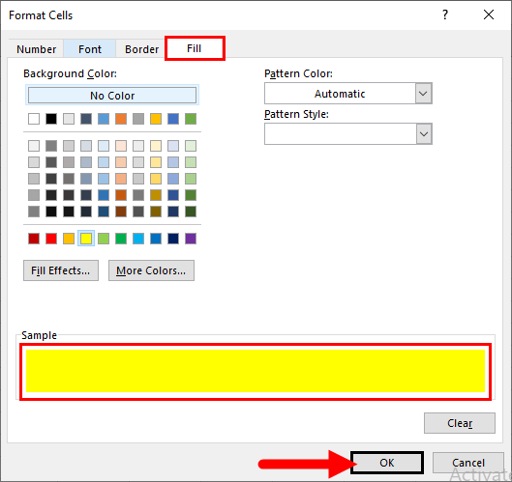Open the Pattern Color dropdown arrow

[x=424, y=94]
